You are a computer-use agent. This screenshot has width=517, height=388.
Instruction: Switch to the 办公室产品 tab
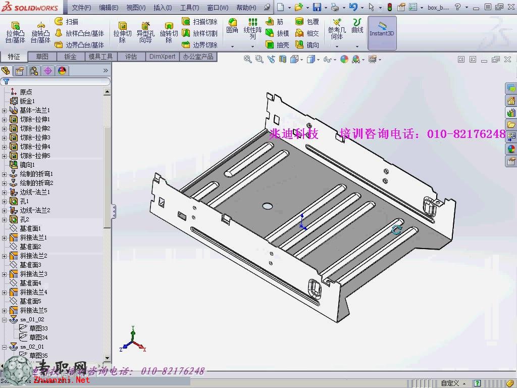(x=198, y=57)
